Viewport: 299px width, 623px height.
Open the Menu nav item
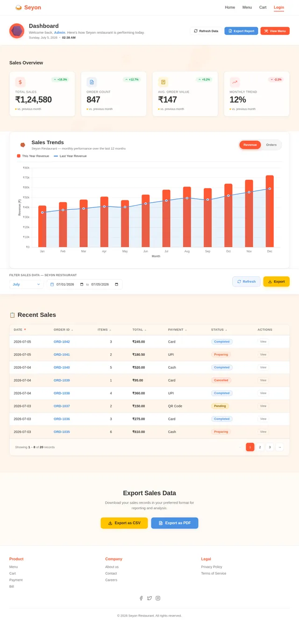click(x=247, y=7)
